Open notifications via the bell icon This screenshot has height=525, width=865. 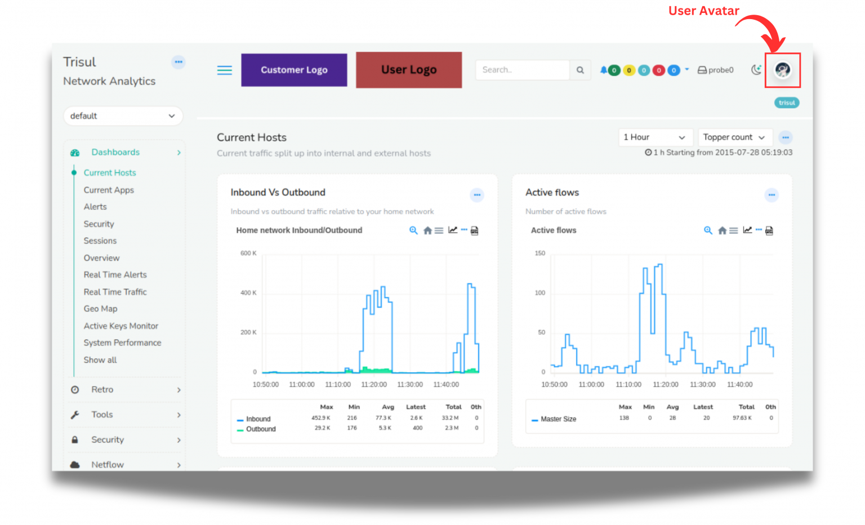[x=603, y=70]
